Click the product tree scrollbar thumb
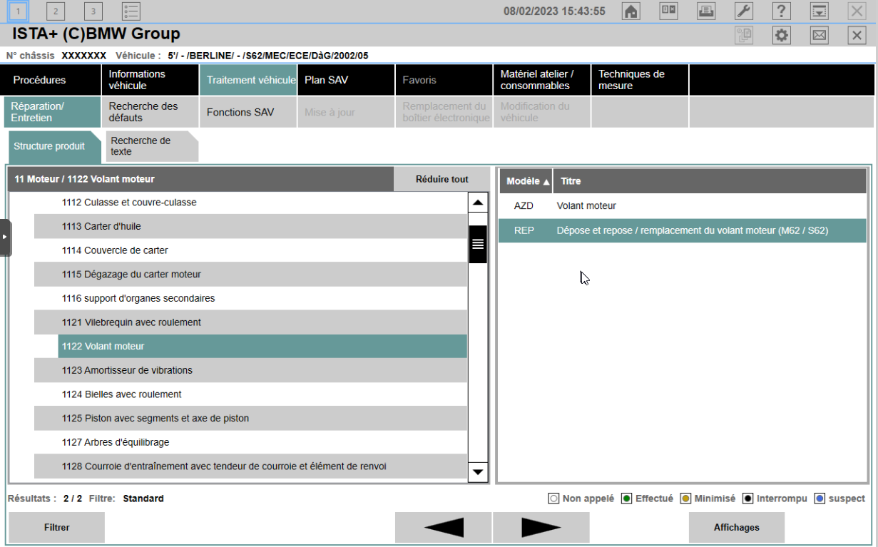 tap(478, 244)
